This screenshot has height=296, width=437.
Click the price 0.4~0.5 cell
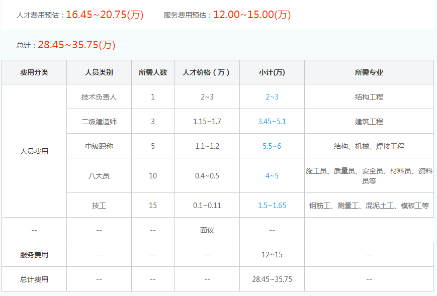[x=207, y=176]
